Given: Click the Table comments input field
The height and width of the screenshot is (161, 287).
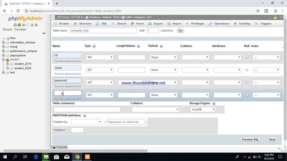Looking at the screenshot, I should tap(87, 110).
